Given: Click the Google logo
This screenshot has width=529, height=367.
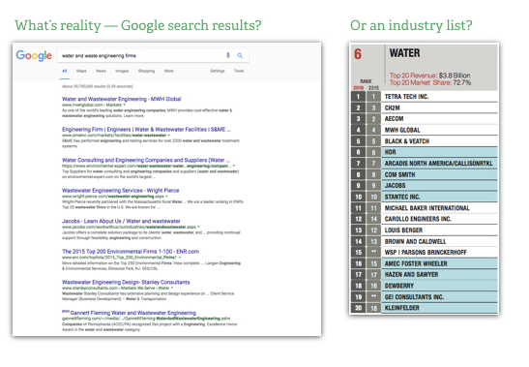Looking at the screenshot, I should click(x=34, y=56).
